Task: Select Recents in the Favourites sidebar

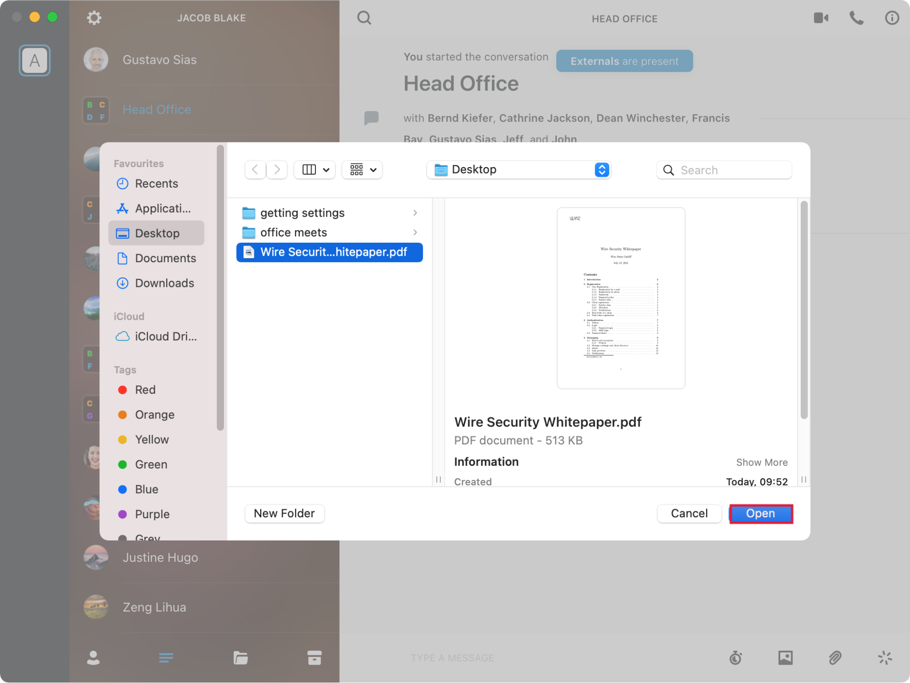Action: point(156,183)
